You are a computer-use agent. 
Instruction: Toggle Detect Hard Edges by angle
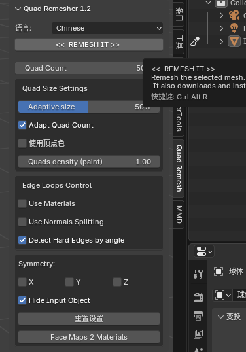point(22,240)
